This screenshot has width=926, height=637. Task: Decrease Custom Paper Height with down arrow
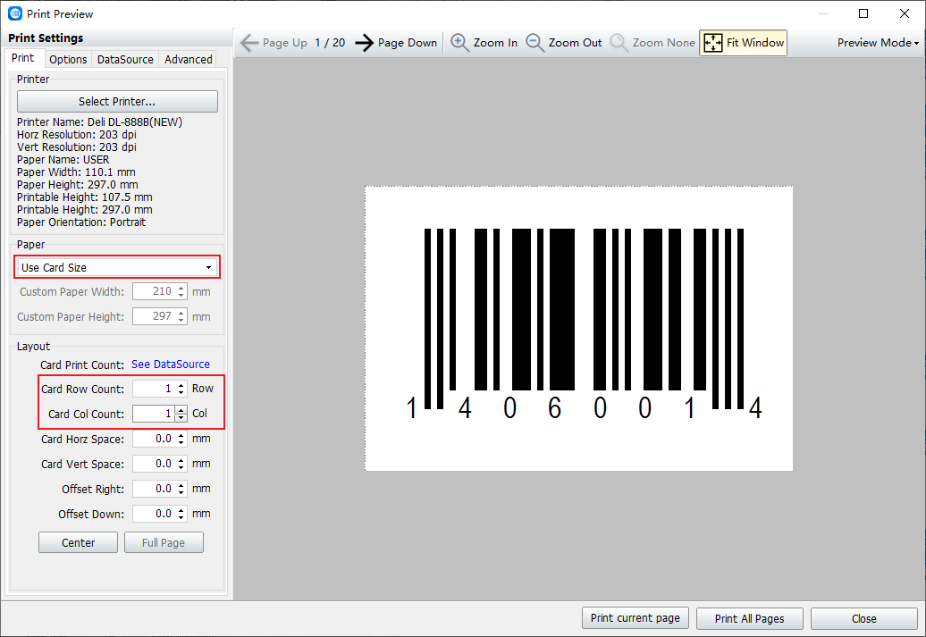tap(181, 320)
